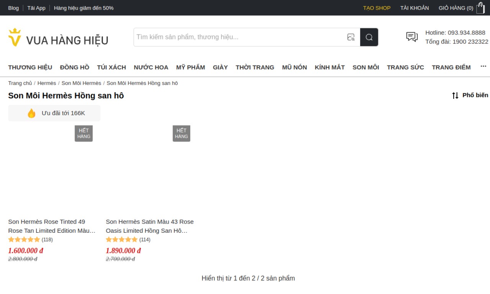Image resolution: width=490 pixels, height=294 pixels.
Task: Open the THỜI TRANG category menu
Action: pyautogui.click(x=255, y=67)
